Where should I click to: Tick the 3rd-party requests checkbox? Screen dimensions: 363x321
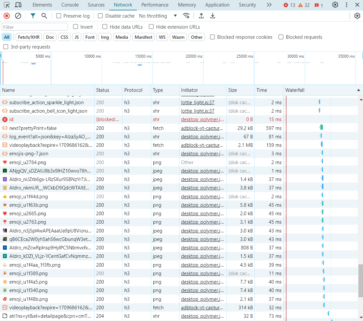(6, 47)
